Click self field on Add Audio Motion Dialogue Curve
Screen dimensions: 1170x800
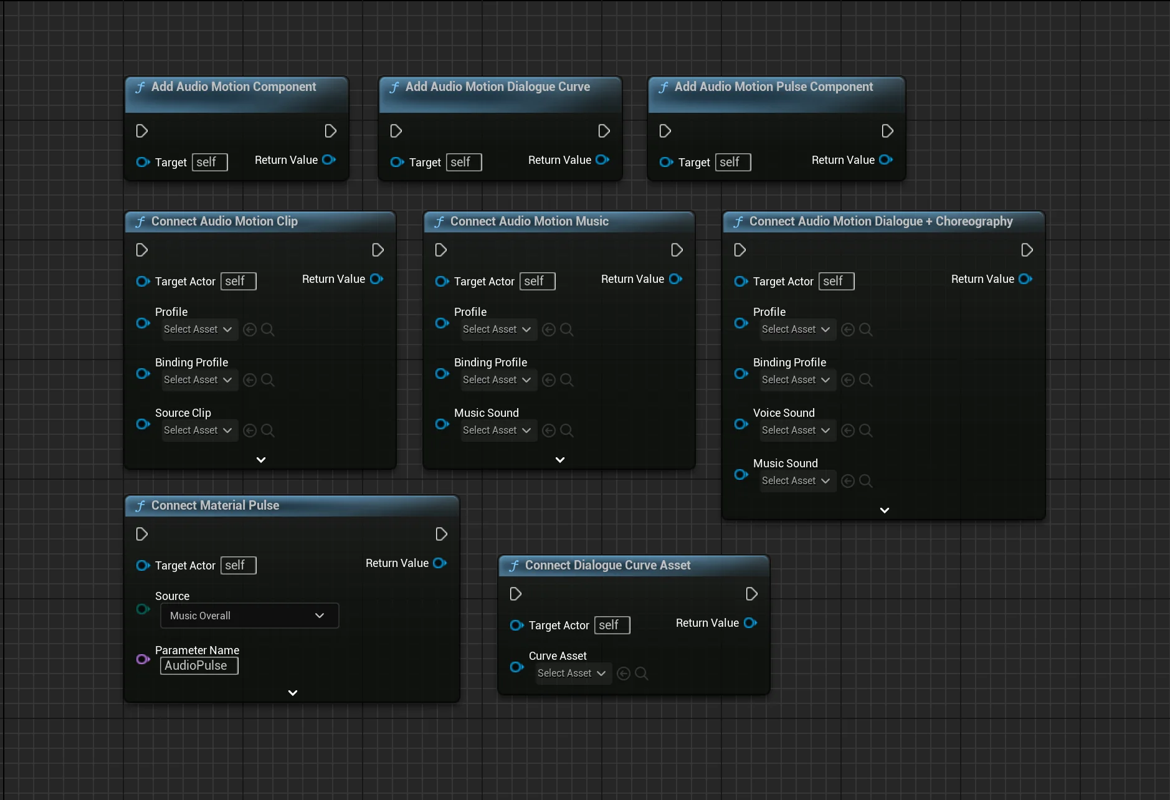(x=464, y=162)
